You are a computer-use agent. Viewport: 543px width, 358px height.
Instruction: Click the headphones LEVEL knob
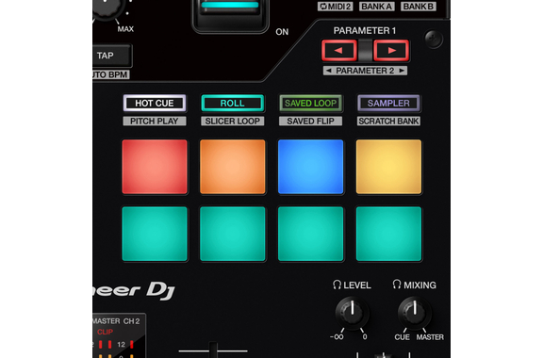pyautogui.click(x=353, y=313)
